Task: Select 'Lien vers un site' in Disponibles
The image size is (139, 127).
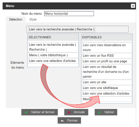Action: pyautogui.click(x=107, y=82)
